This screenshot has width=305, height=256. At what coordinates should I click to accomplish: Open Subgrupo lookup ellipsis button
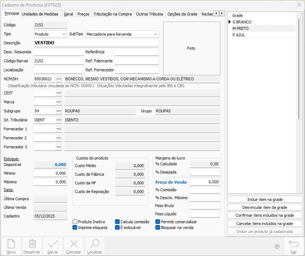coord(59,111)
